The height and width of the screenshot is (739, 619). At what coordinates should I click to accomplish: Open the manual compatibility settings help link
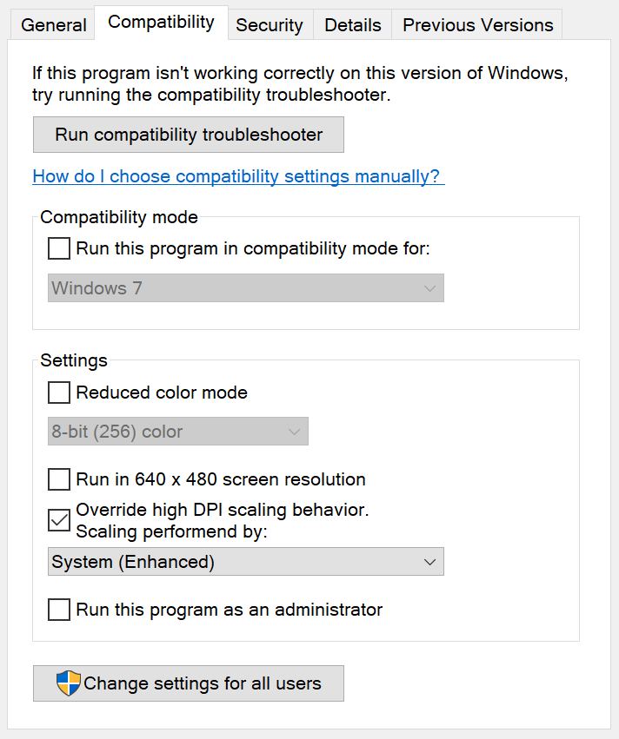pos(236,176)
